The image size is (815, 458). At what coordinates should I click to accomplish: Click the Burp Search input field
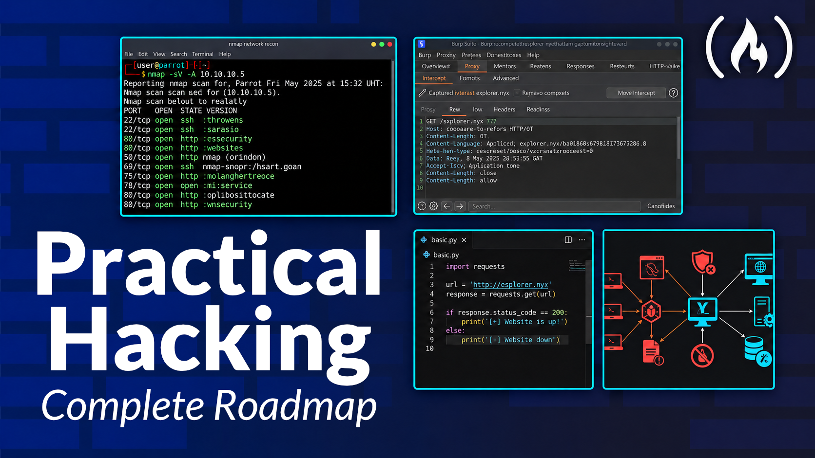554,206
